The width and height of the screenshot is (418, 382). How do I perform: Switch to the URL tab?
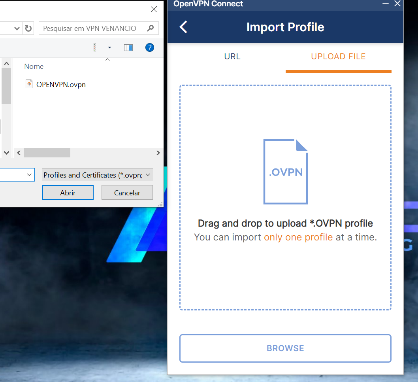click(x=232, y=57)
